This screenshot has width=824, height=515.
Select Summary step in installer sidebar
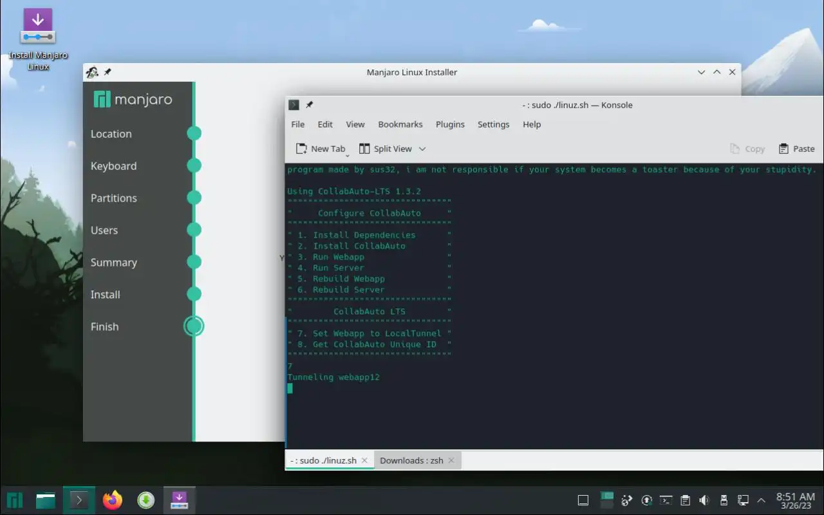point(113,263)
